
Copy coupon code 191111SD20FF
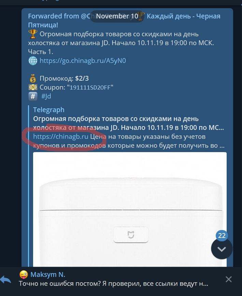coord(90,88)
